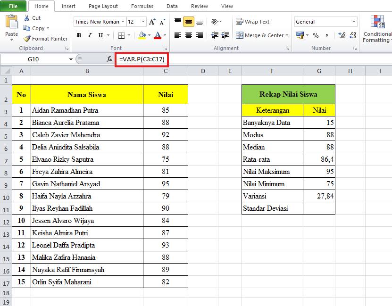Toggle Underline formatting

100,35
